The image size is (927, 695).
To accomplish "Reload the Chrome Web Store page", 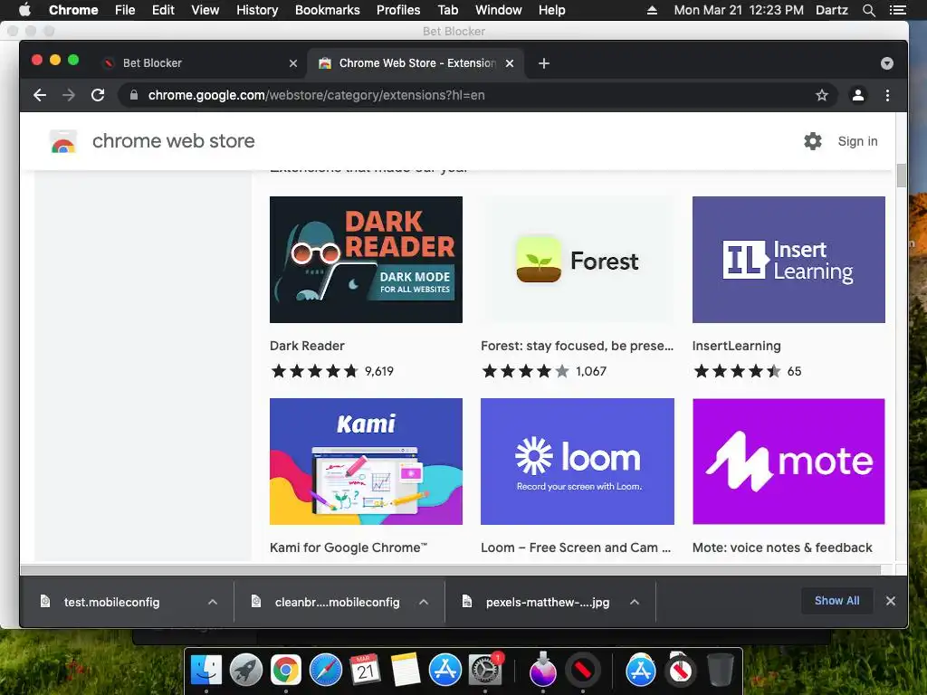I will pos(98,95).
